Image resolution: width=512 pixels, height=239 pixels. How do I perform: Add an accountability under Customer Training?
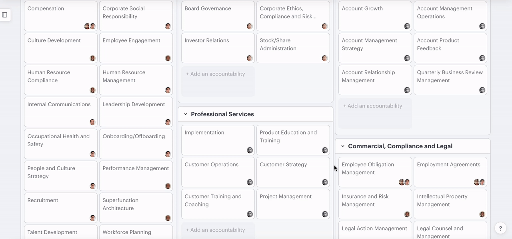pos(216,230)
